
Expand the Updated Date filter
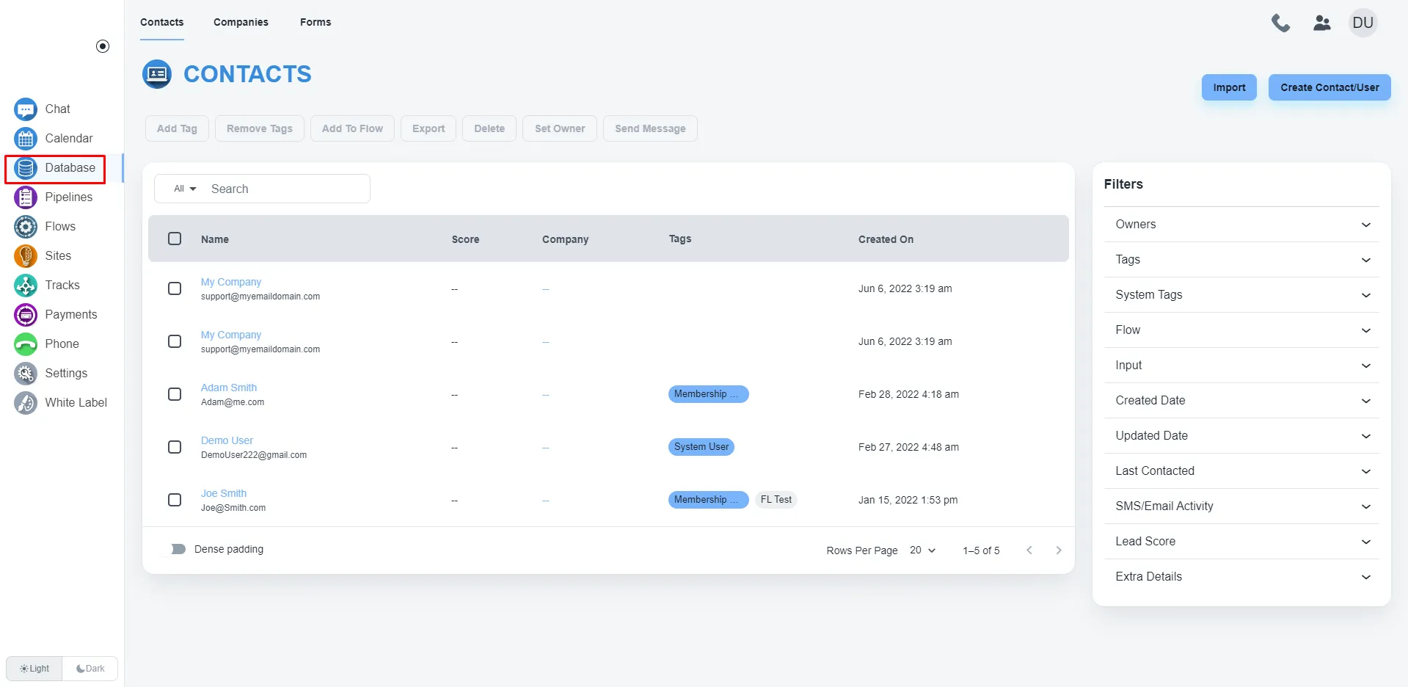point(1241,436)
